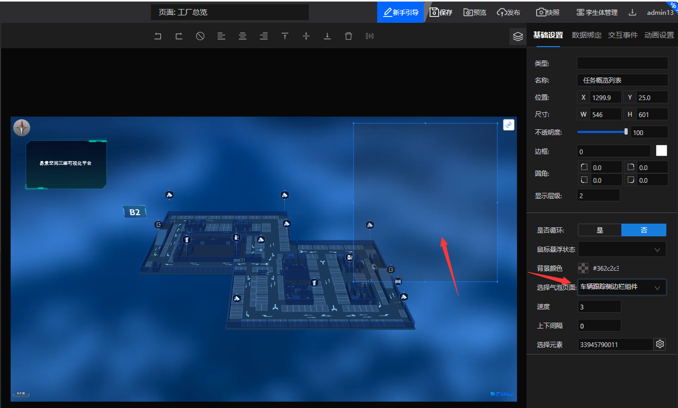This screenshot has height=408, width=678.
Task: Select 否 for 是否循环
Action: click(644, 230)
